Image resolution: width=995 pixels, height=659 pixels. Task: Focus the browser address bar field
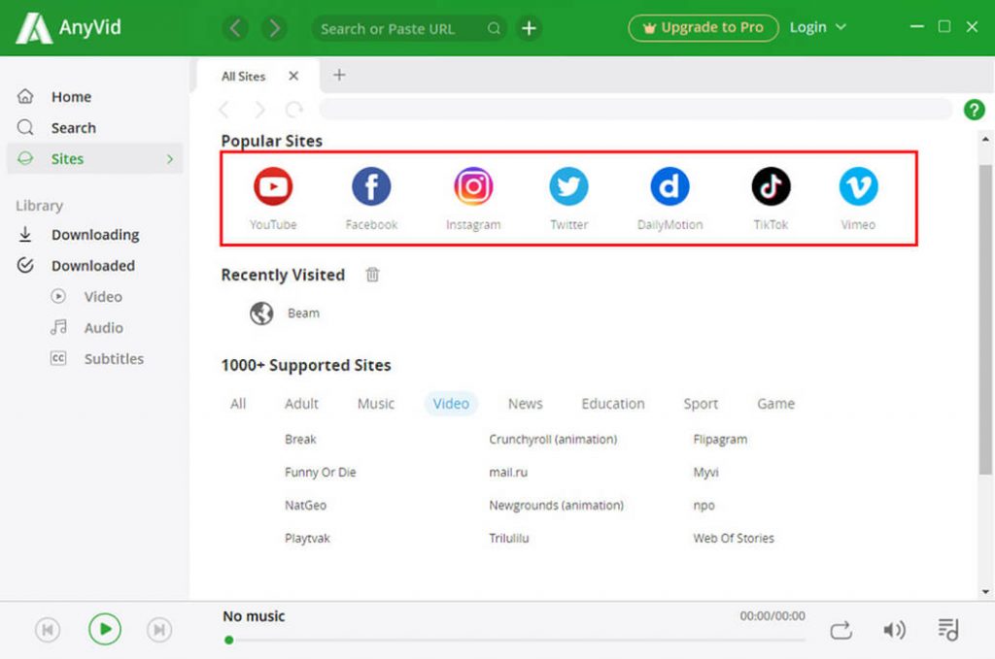click(635, 110)
